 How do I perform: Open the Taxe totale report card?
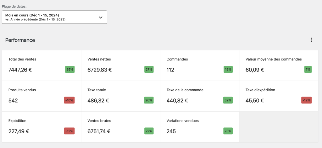click(x=120, y=96)
